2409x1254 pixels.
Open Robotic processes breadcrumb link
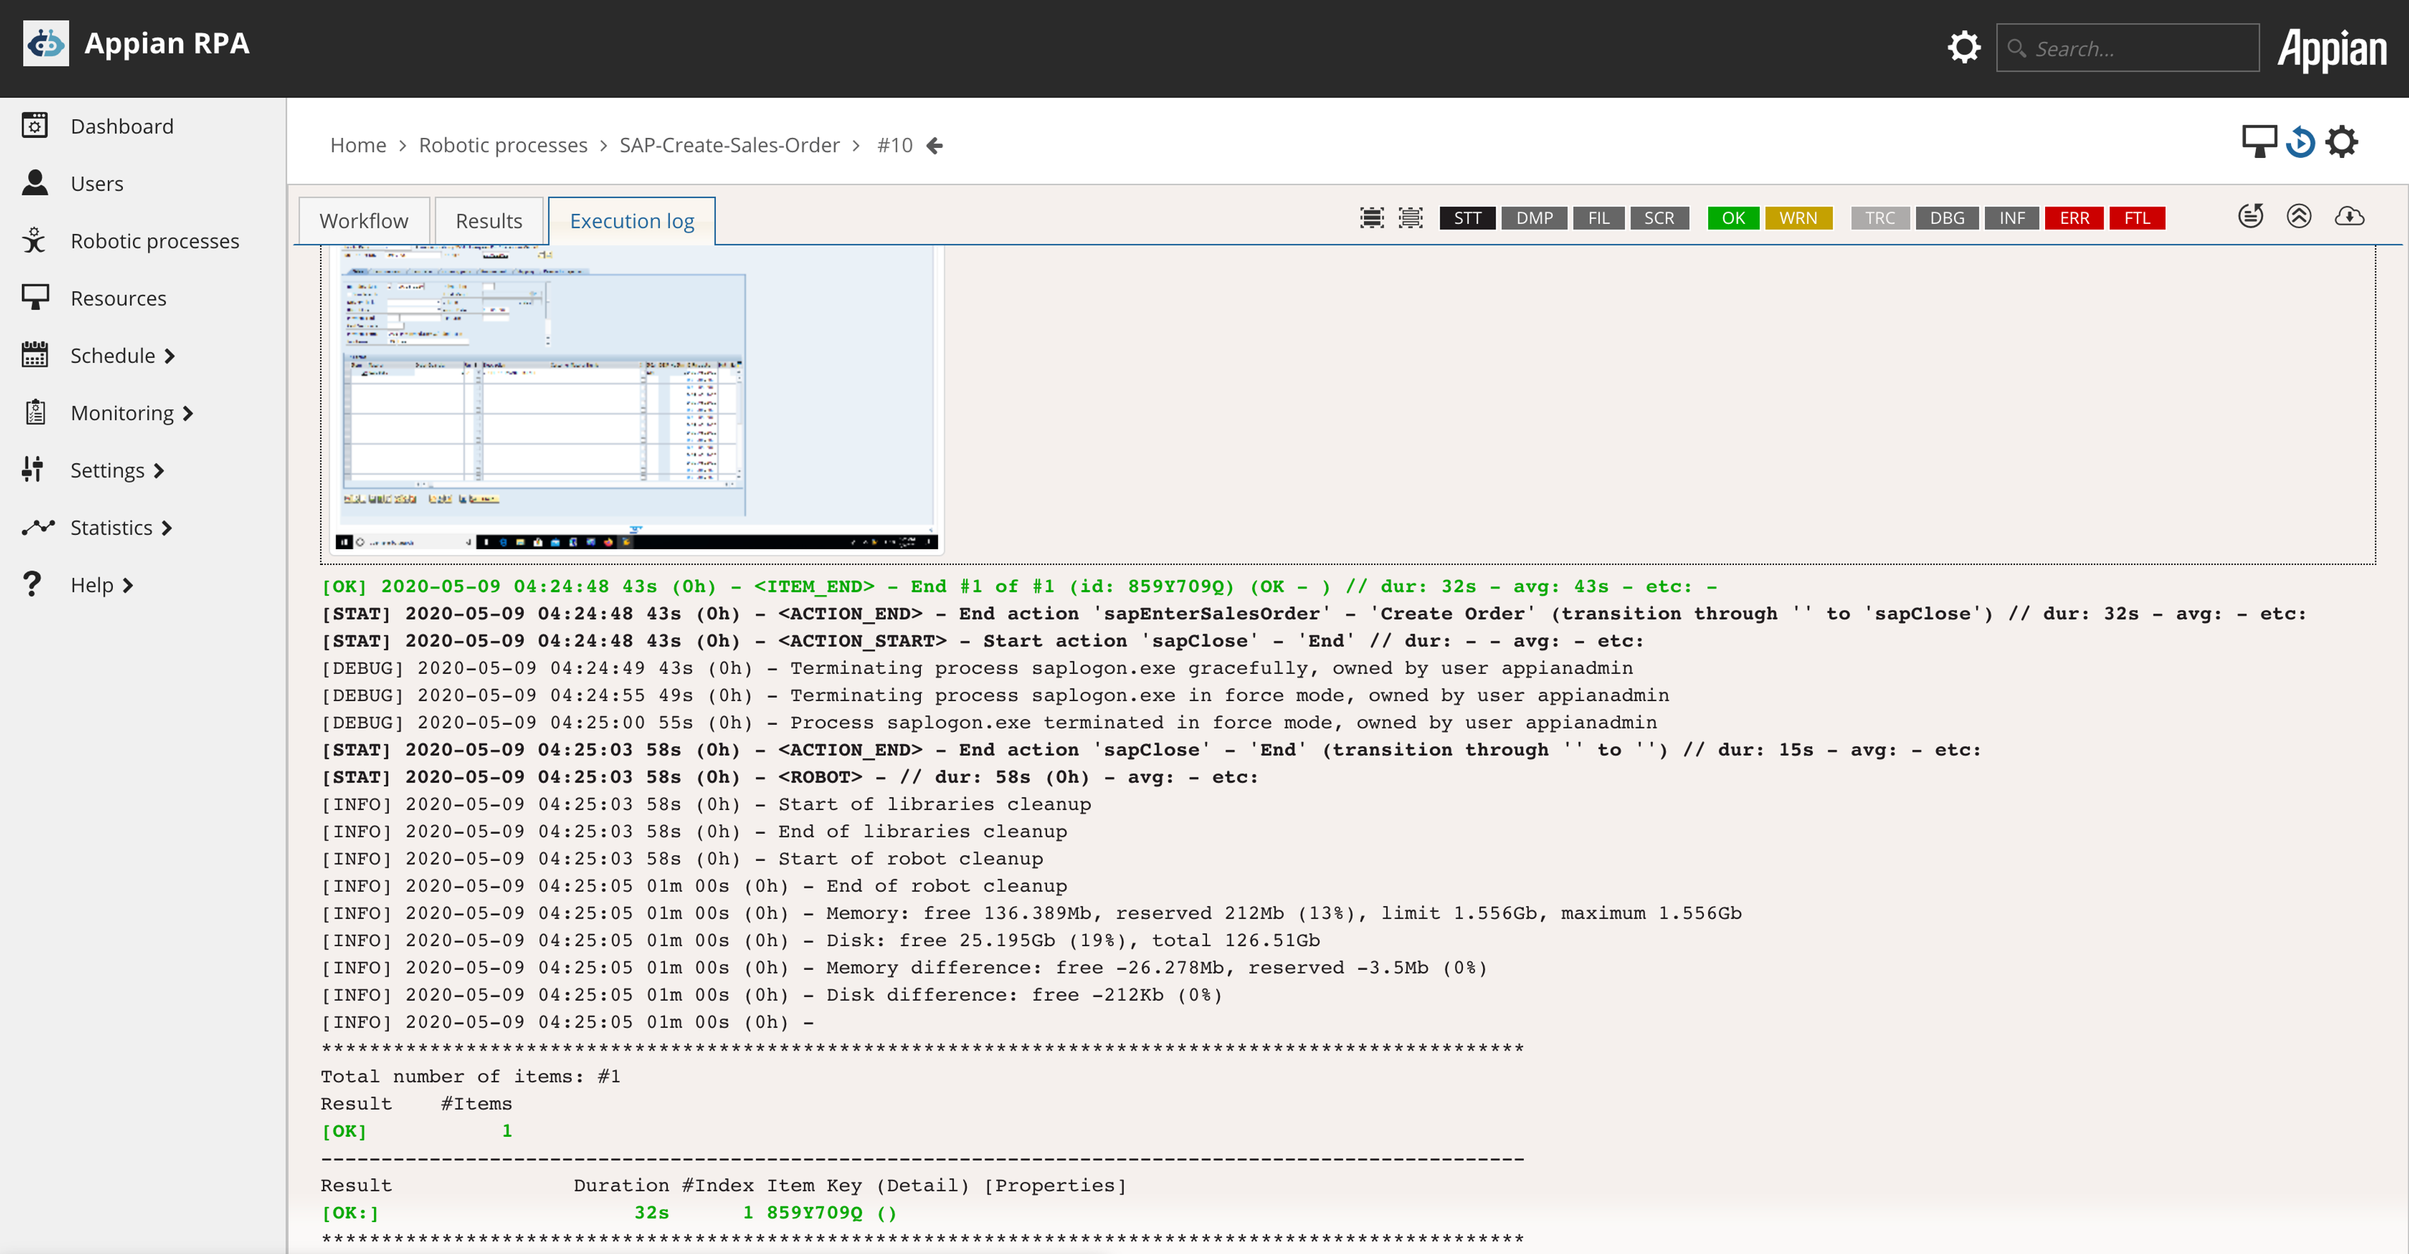pyautogui.click(x=503, y=145)
